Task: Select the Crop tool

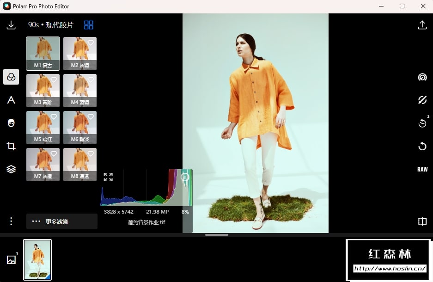Action: (x=11, y=146)
